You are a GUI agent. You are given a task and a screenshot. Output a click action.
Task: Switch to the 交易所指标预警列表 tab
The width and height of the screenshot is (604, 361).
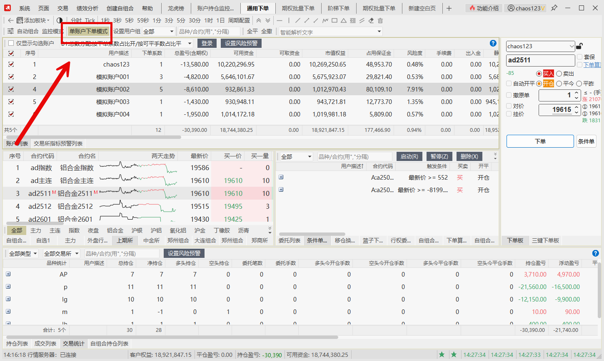pos(58,143)
